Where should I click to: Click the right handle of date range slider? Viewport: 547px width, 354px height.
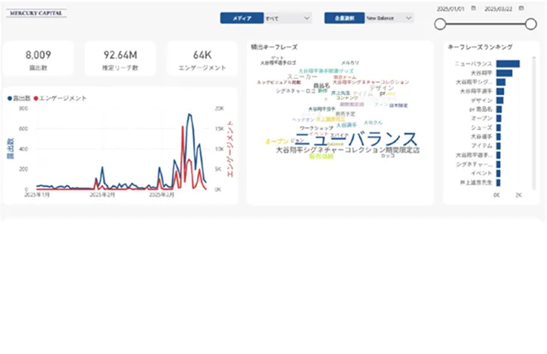[x=530, y=24]
